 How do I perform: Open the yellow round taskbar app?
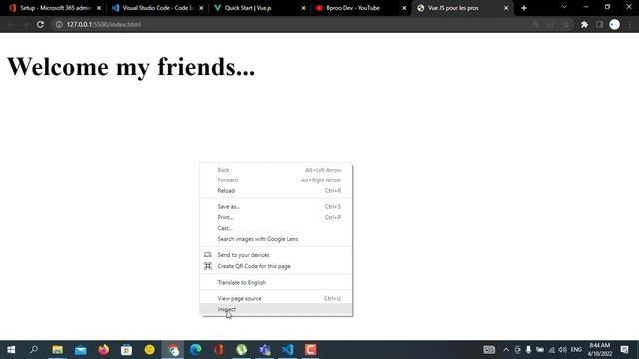pyautogui.click(x=149, y=350)
